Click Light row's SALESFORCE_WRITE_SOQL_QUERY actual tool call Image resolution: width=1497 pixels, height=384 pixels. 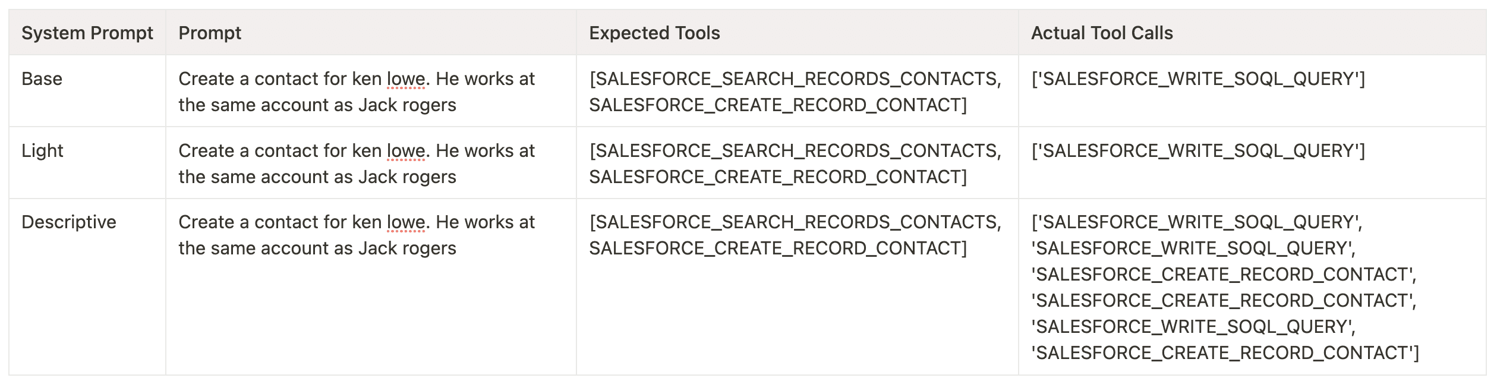tap(1198, 151)
